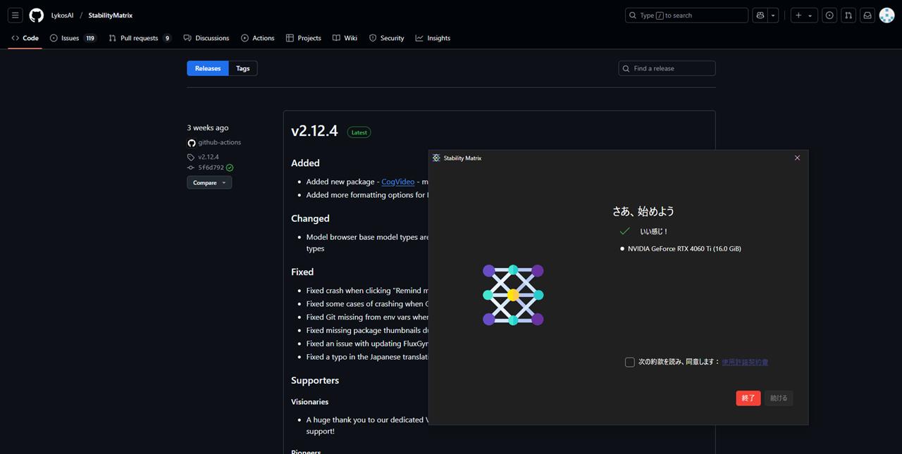
Task: Click the Supporters heading
Action: [315, 380]
